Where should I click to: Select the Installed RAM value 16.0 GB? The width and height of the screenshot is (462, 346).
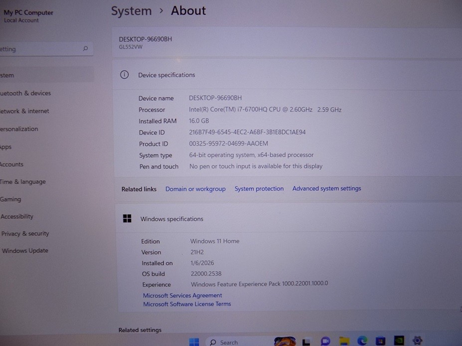point(199,121)
